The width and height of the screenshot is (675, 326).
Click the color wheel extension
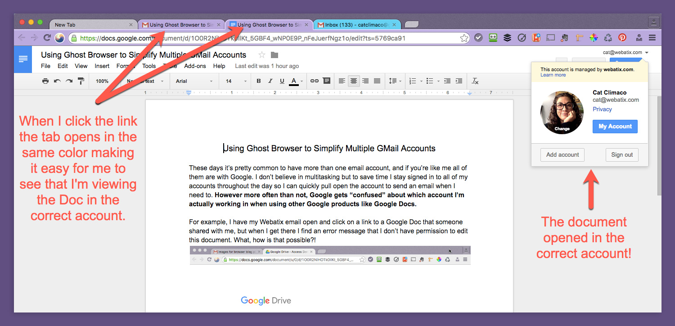(x=594, y=38)
